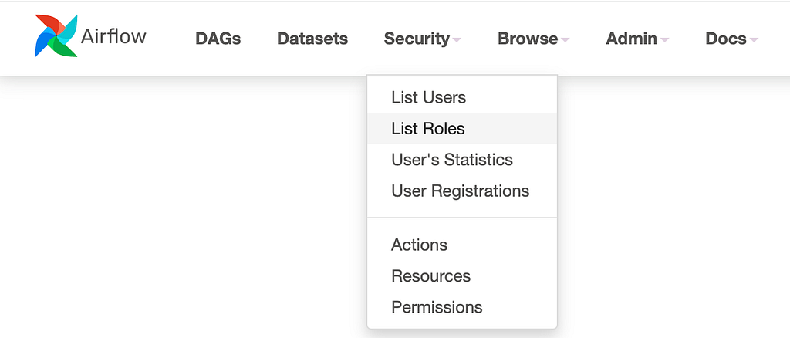Choose Resources from the Security menu

click(462, 276)
